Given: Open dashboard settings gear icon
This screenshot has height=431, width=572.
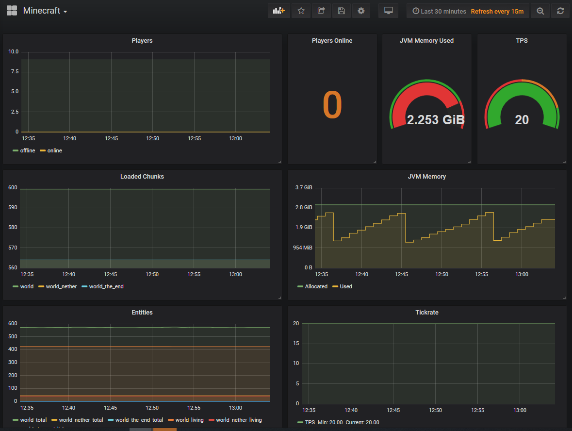Looking at the screenshot, I should [x=361, y=11].
